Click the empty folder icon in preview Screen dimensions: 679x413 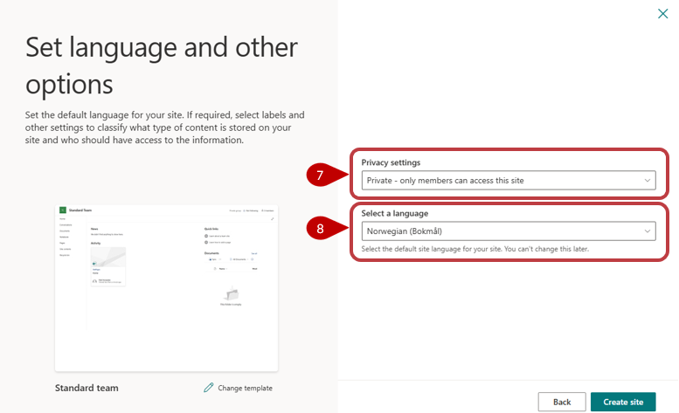point(232,294)
